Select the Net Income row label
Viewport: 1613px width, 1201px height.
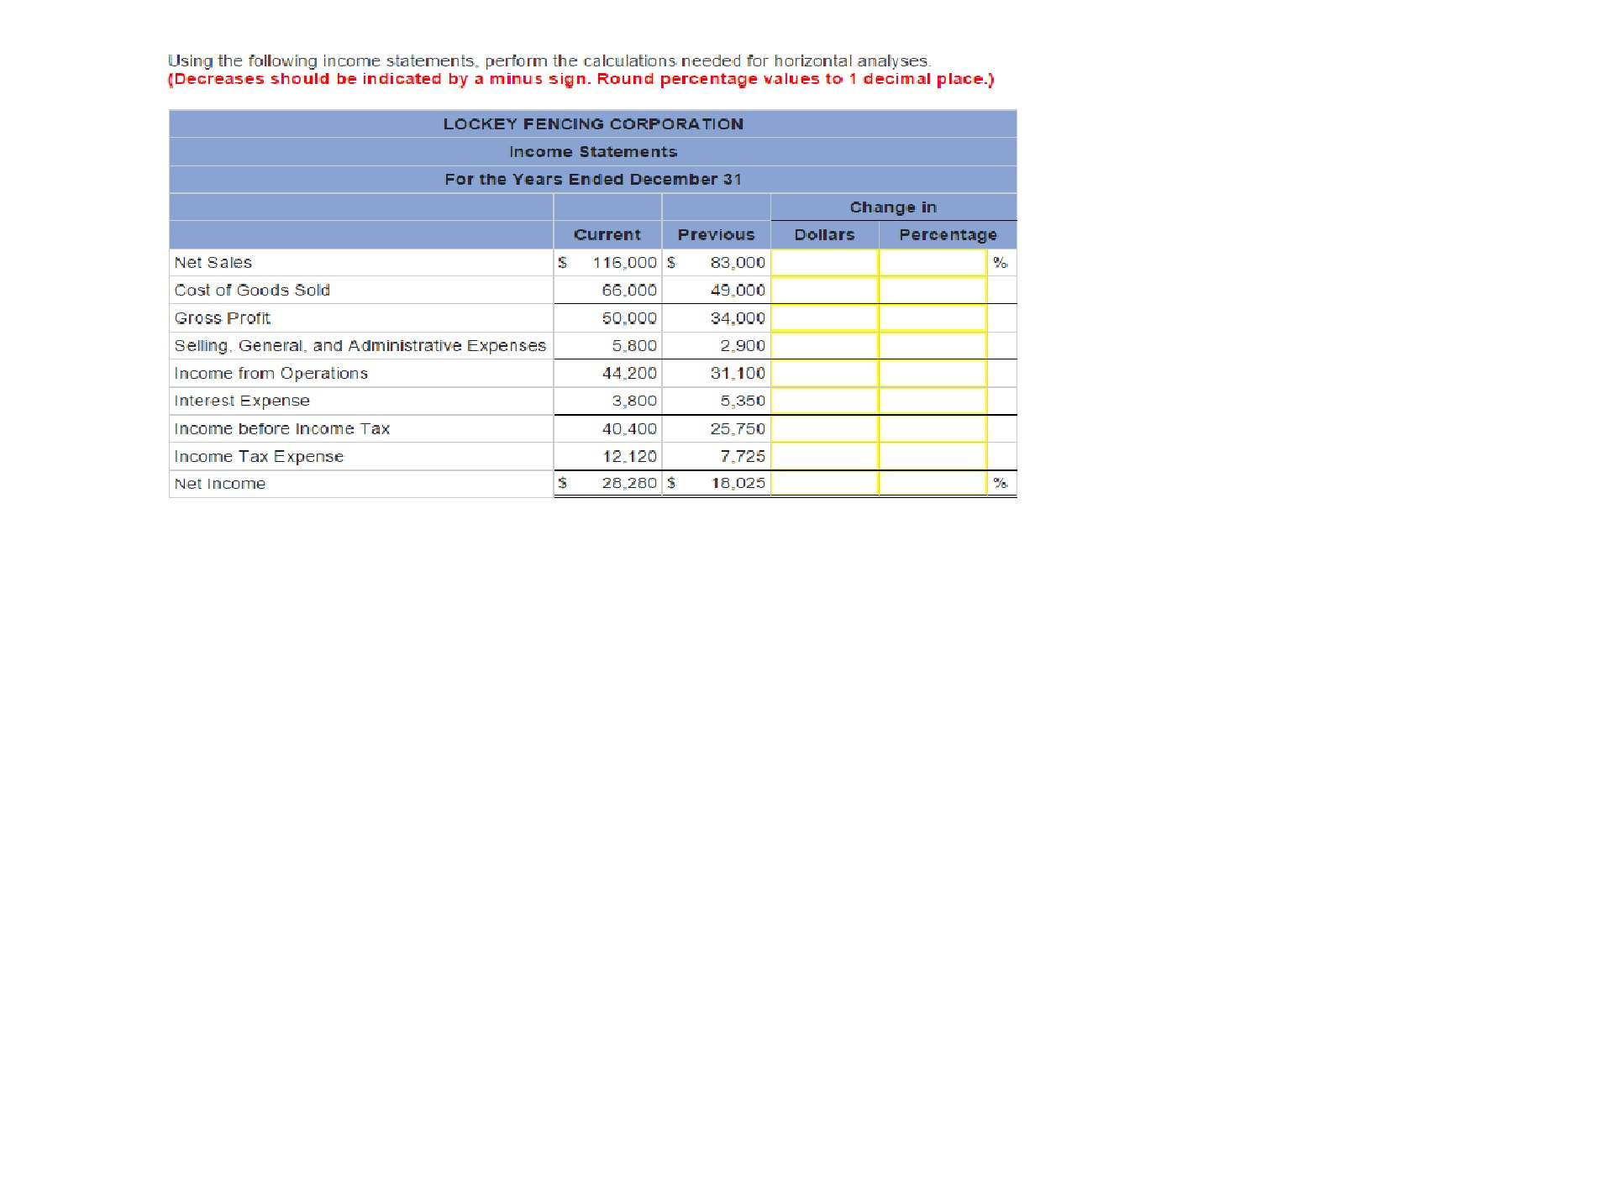pyautogui.click(x=220, y=484)
